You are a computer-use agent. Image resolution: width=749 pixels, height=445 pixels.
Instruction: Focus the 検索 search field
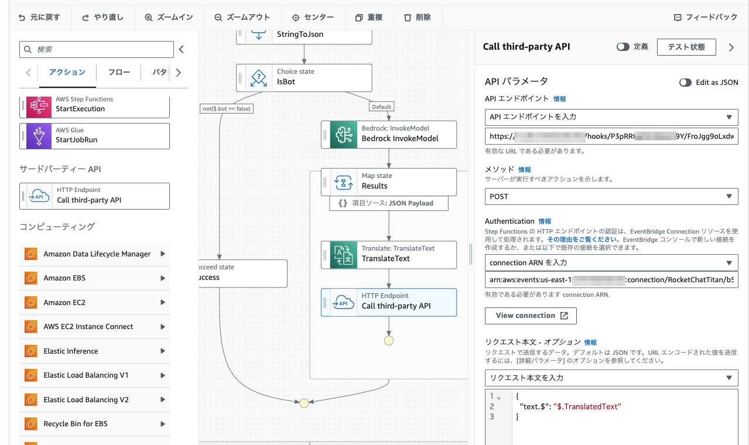point(97,50)
